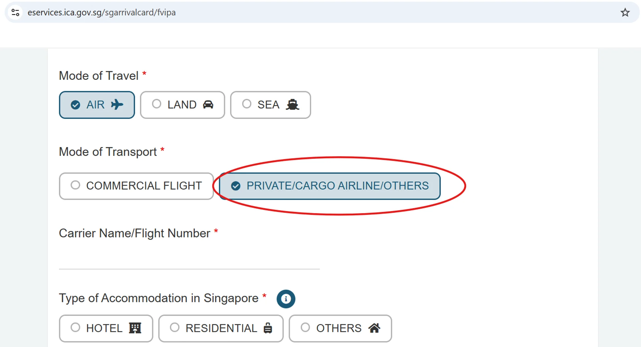Click the checked AIR travel option

97,105
